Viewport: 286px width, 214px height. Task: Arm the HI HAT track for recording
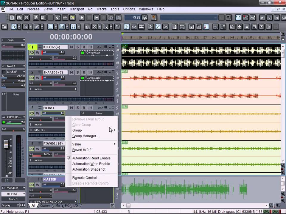pos(84,108)
